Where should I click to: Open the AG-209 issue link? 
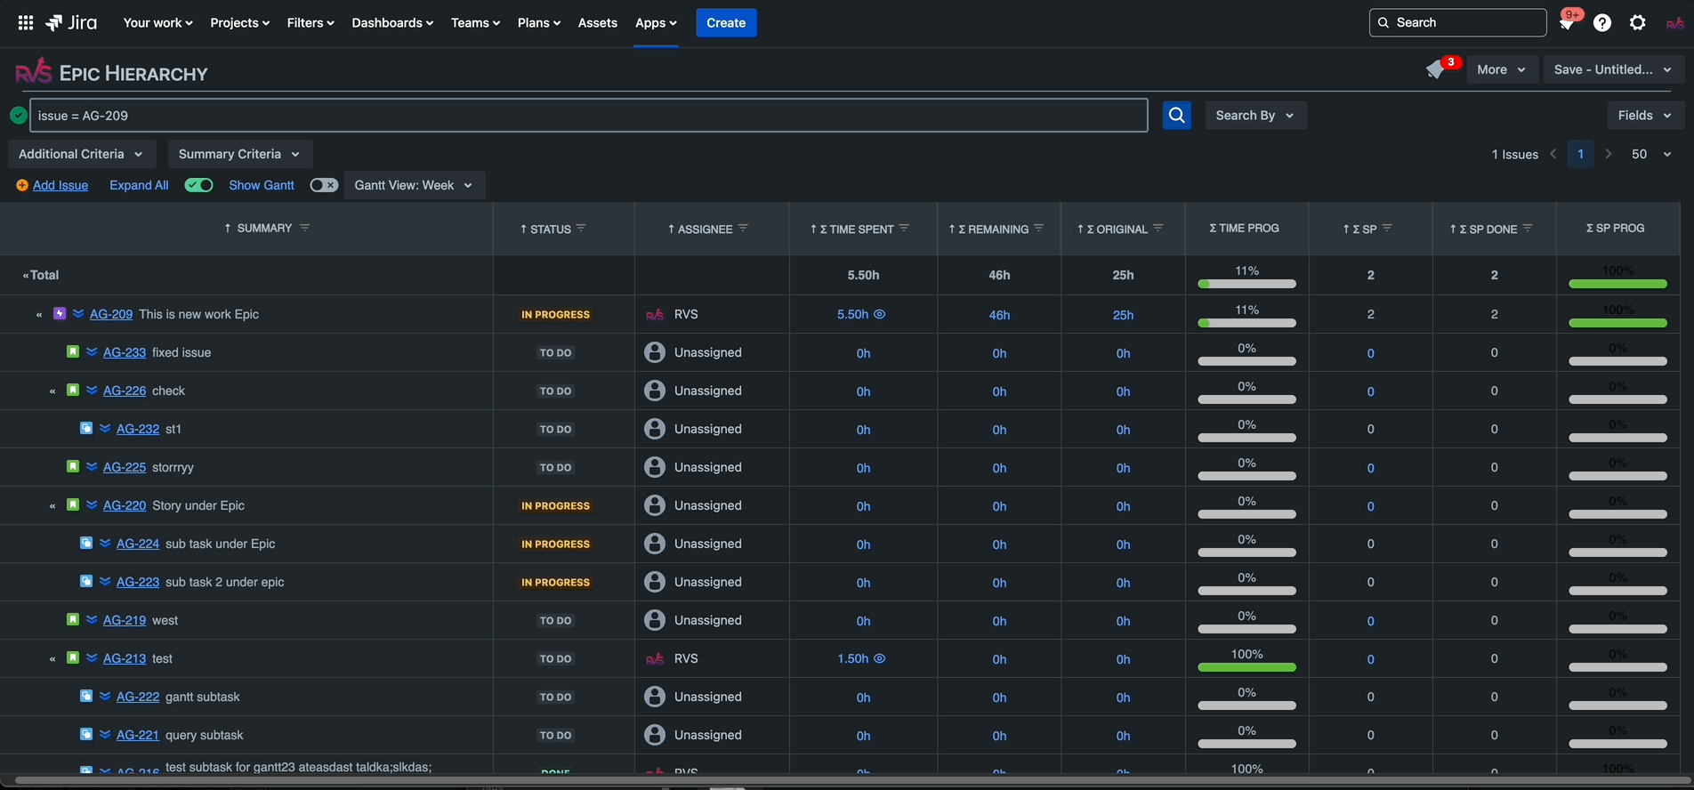pos(111,314)
